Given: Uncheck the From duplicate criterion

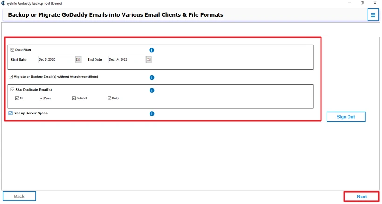Looking at the screenshot, I should [x=41, y=98].
